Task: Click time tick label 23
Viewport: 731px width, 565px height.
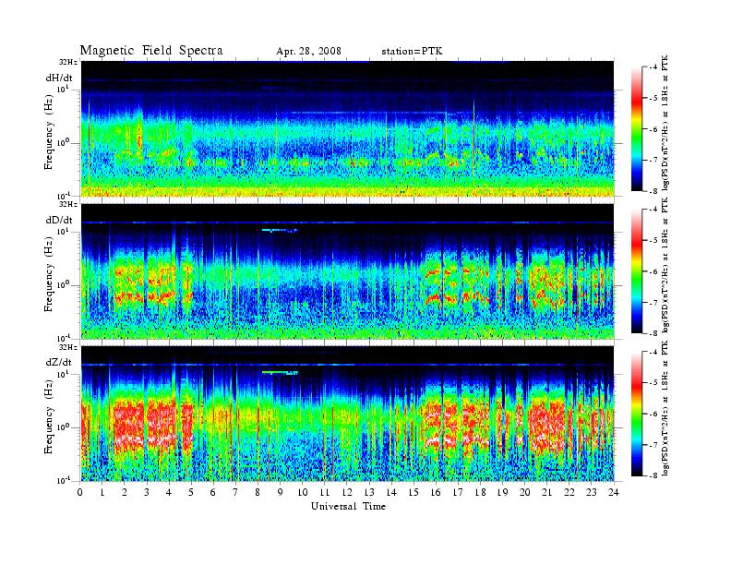Action: (x=592, y=493)
